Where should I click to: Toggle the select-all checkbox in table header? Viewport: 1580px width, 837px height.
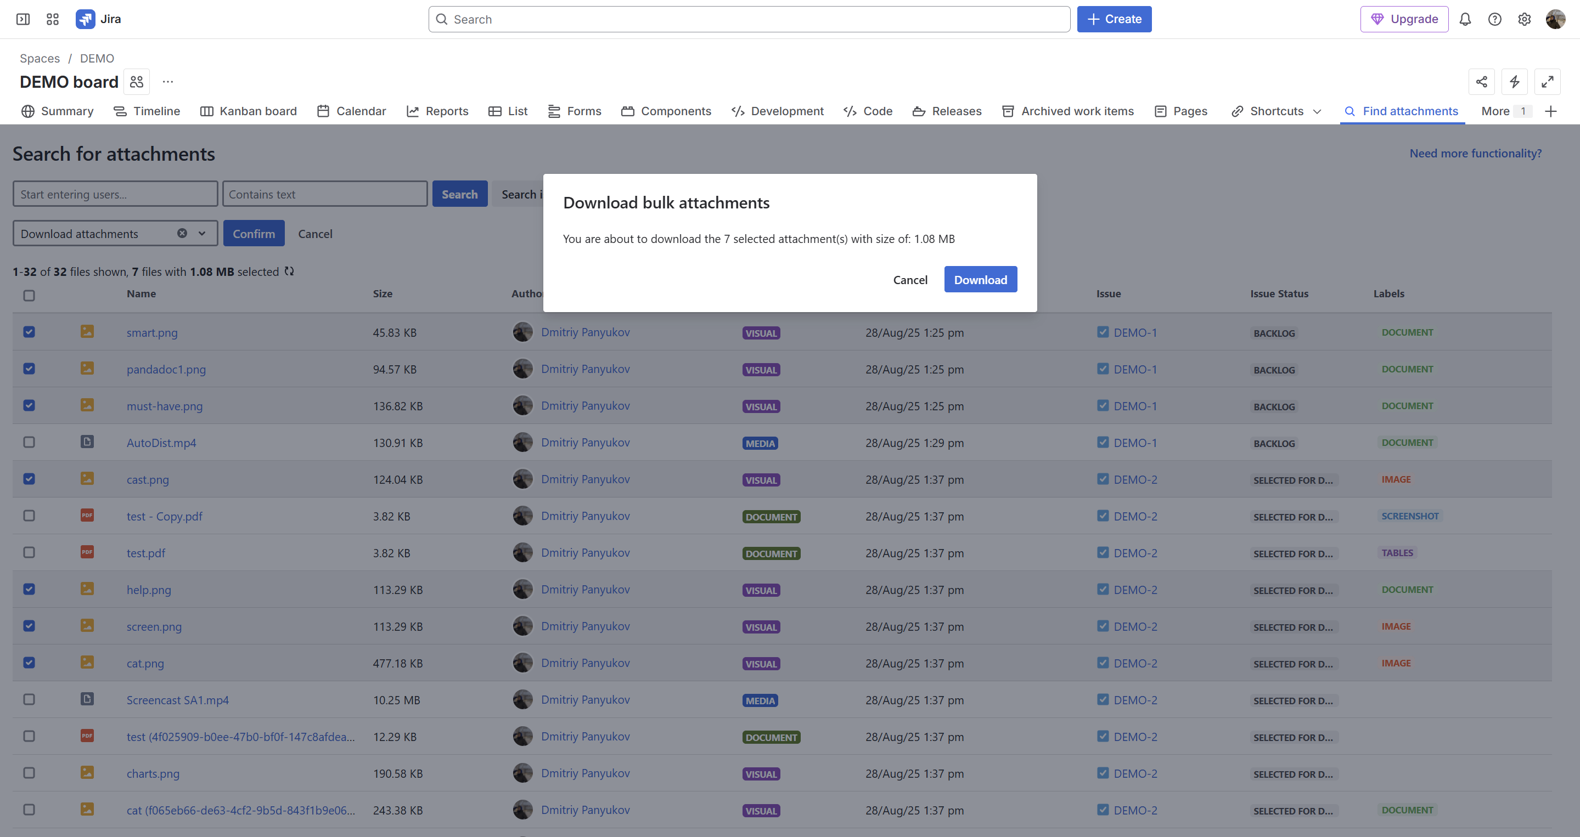click(x=29, y=296)
